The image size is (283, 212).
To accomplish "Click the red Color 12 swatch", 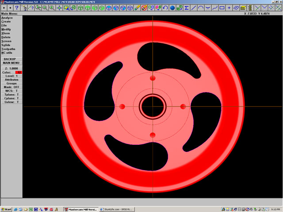I will click(19, 72).
